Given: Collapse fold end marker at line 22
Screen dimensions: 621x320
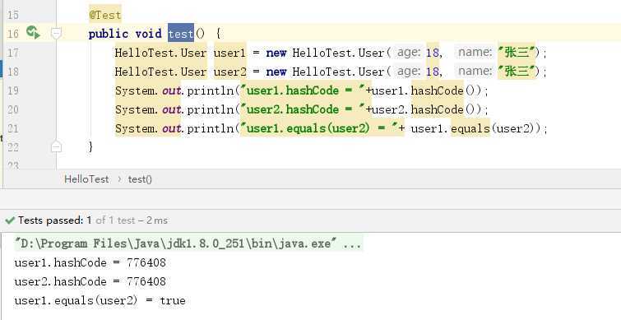Looking at the screenshot, I should [x=56, y=147].
